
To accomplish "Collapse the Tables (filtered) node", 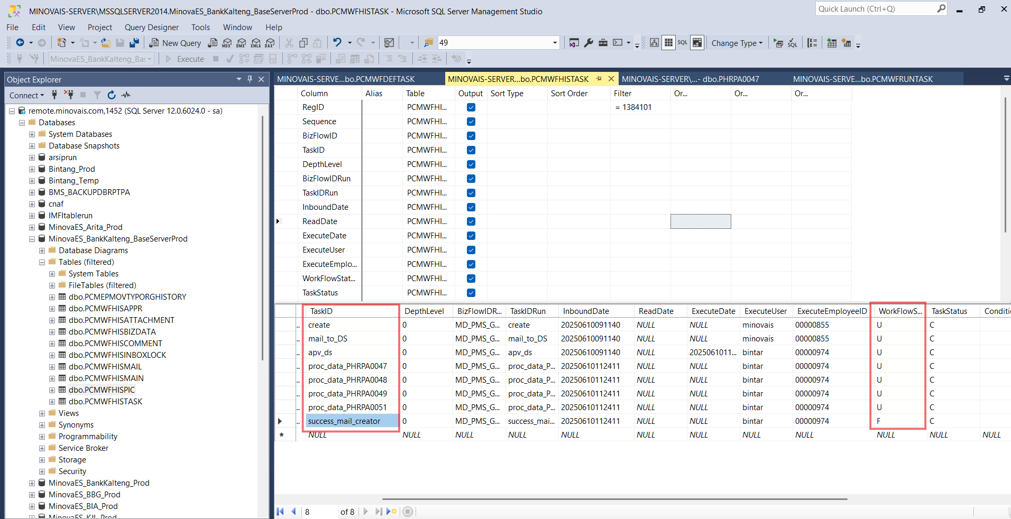I will [x=42, y=262].
